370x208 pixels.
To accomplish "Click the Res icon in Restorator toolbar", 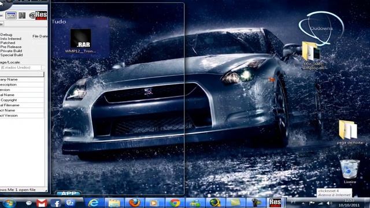I will click(41, 16).
